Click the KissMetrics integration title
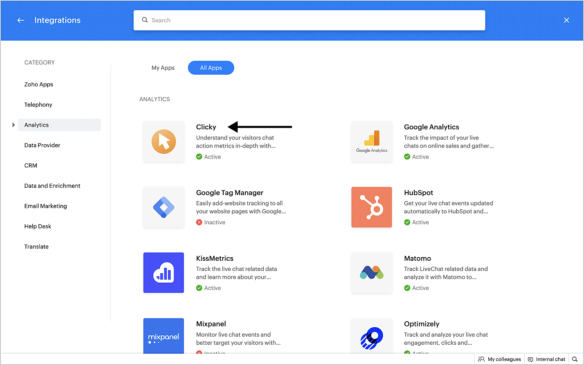The width and height of the screenshot is (584, 365). click(x=215, y=258)
